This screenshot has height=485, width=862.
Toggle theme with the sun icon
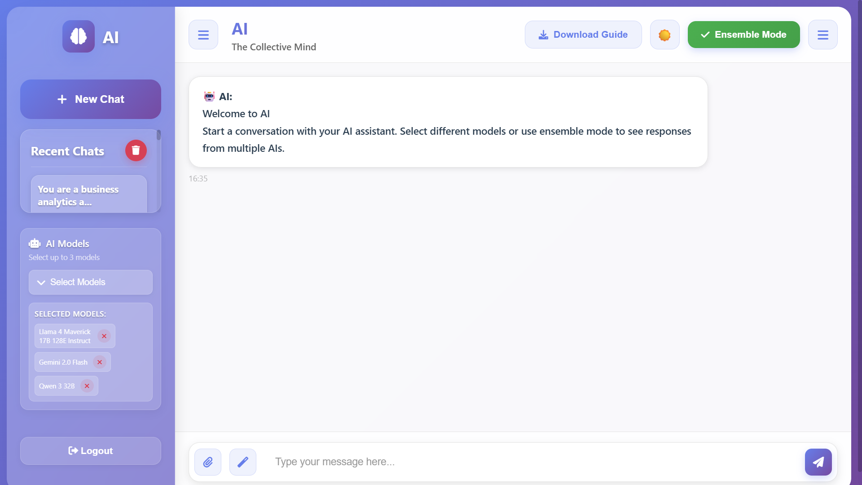point(665,35)
